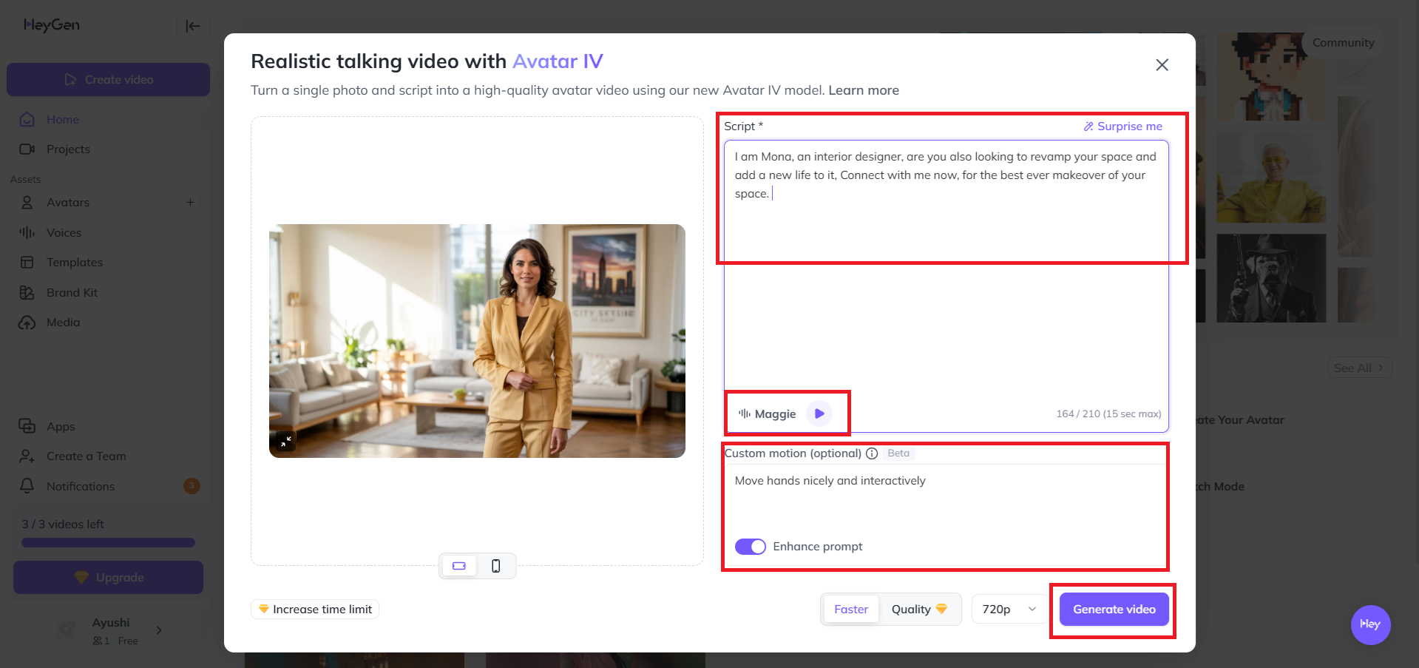
Task: Click the Ayushi profile avatar icon
Action: tap(67, 630)
